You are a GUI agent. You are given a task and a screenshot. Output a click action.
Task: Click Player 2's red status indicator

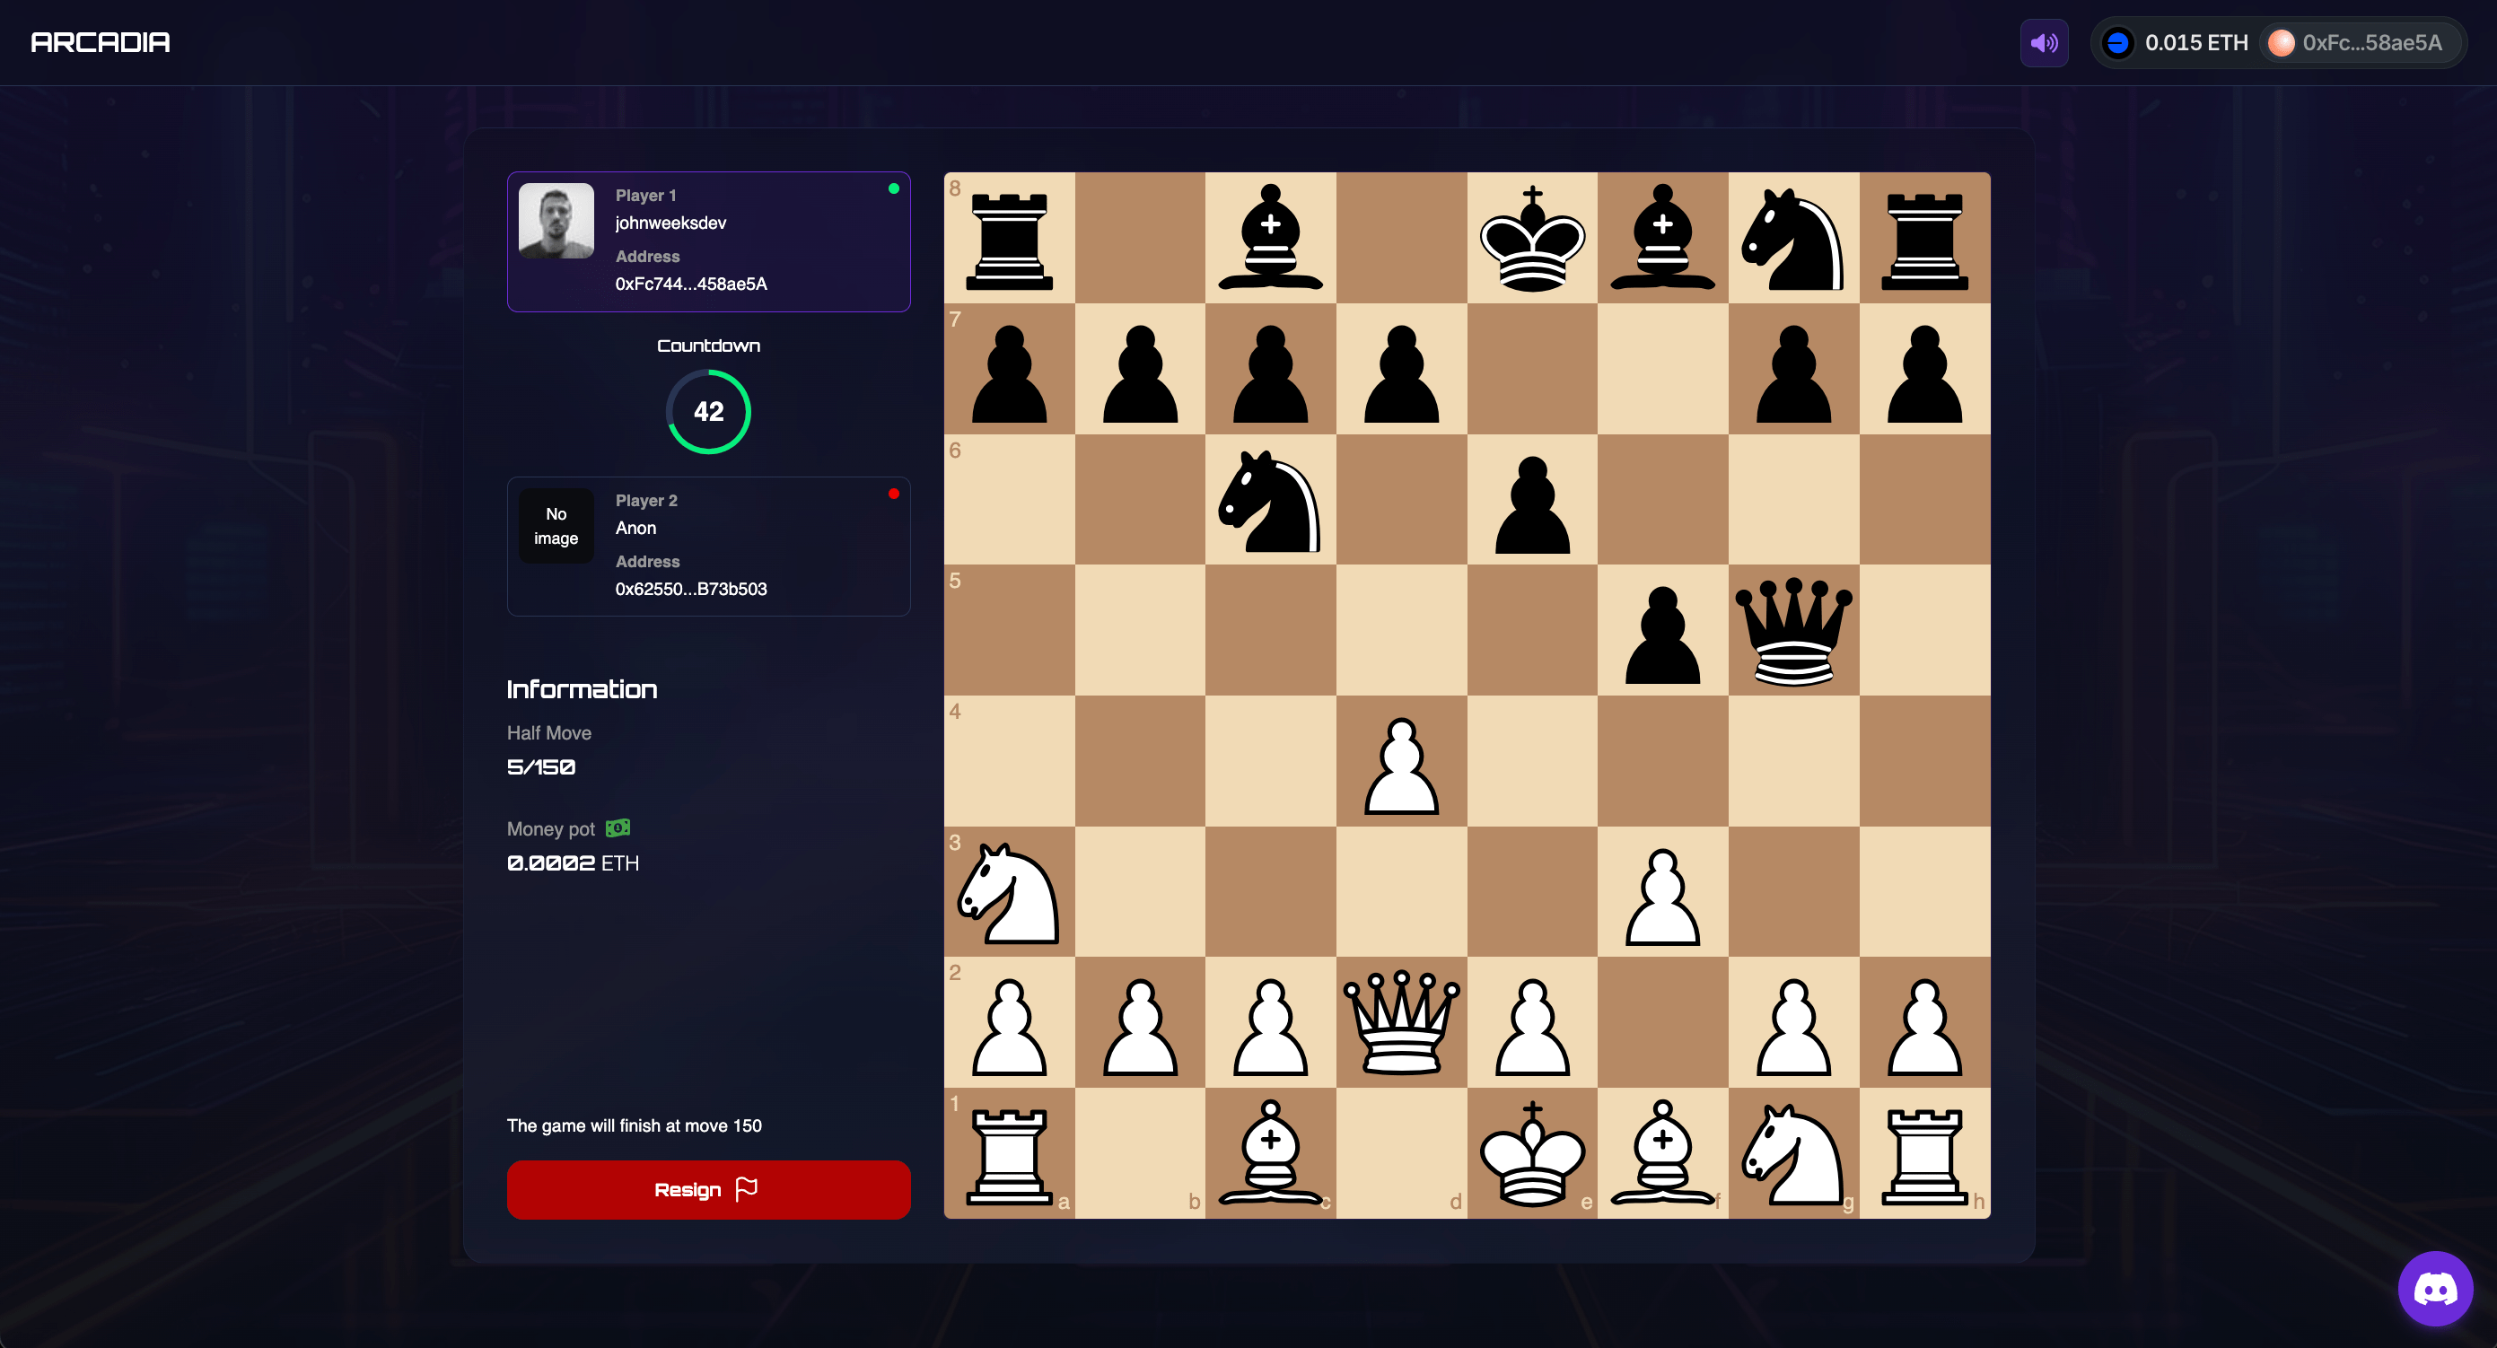point(893,494)
